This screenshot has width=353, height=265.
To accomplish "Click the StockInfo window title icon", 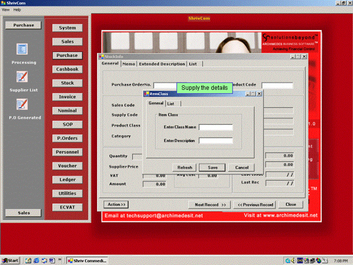I will click(x=102, y=57).
